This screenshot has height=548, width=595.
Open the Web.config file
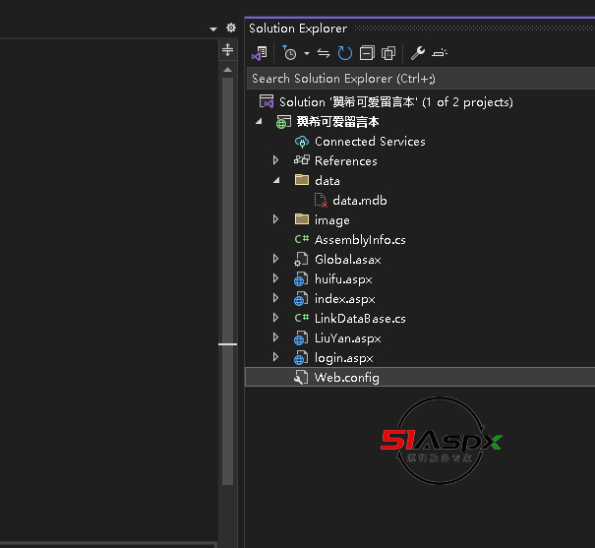(x=346, y=378)
